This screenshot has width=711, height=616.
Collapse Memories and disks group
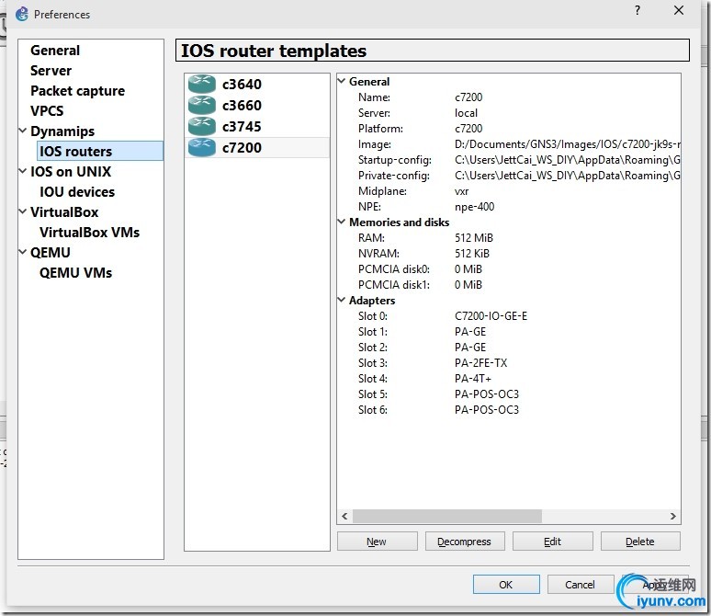pyautogui.click(x=342, y=222)
